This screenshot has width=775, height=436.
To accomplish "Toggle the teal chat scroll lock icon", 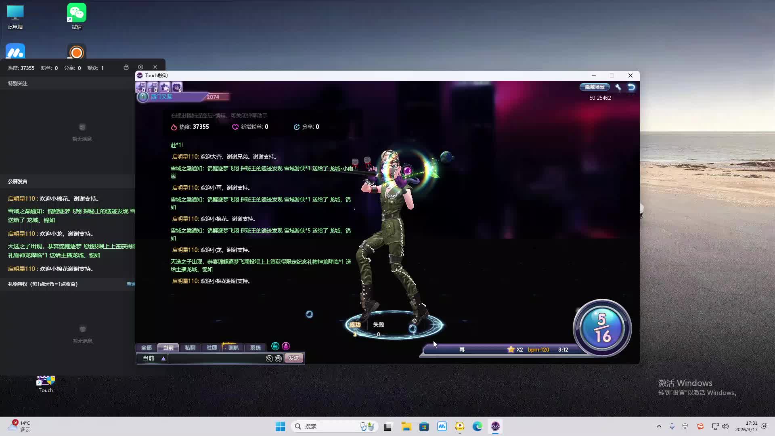I will coord(275,346).
